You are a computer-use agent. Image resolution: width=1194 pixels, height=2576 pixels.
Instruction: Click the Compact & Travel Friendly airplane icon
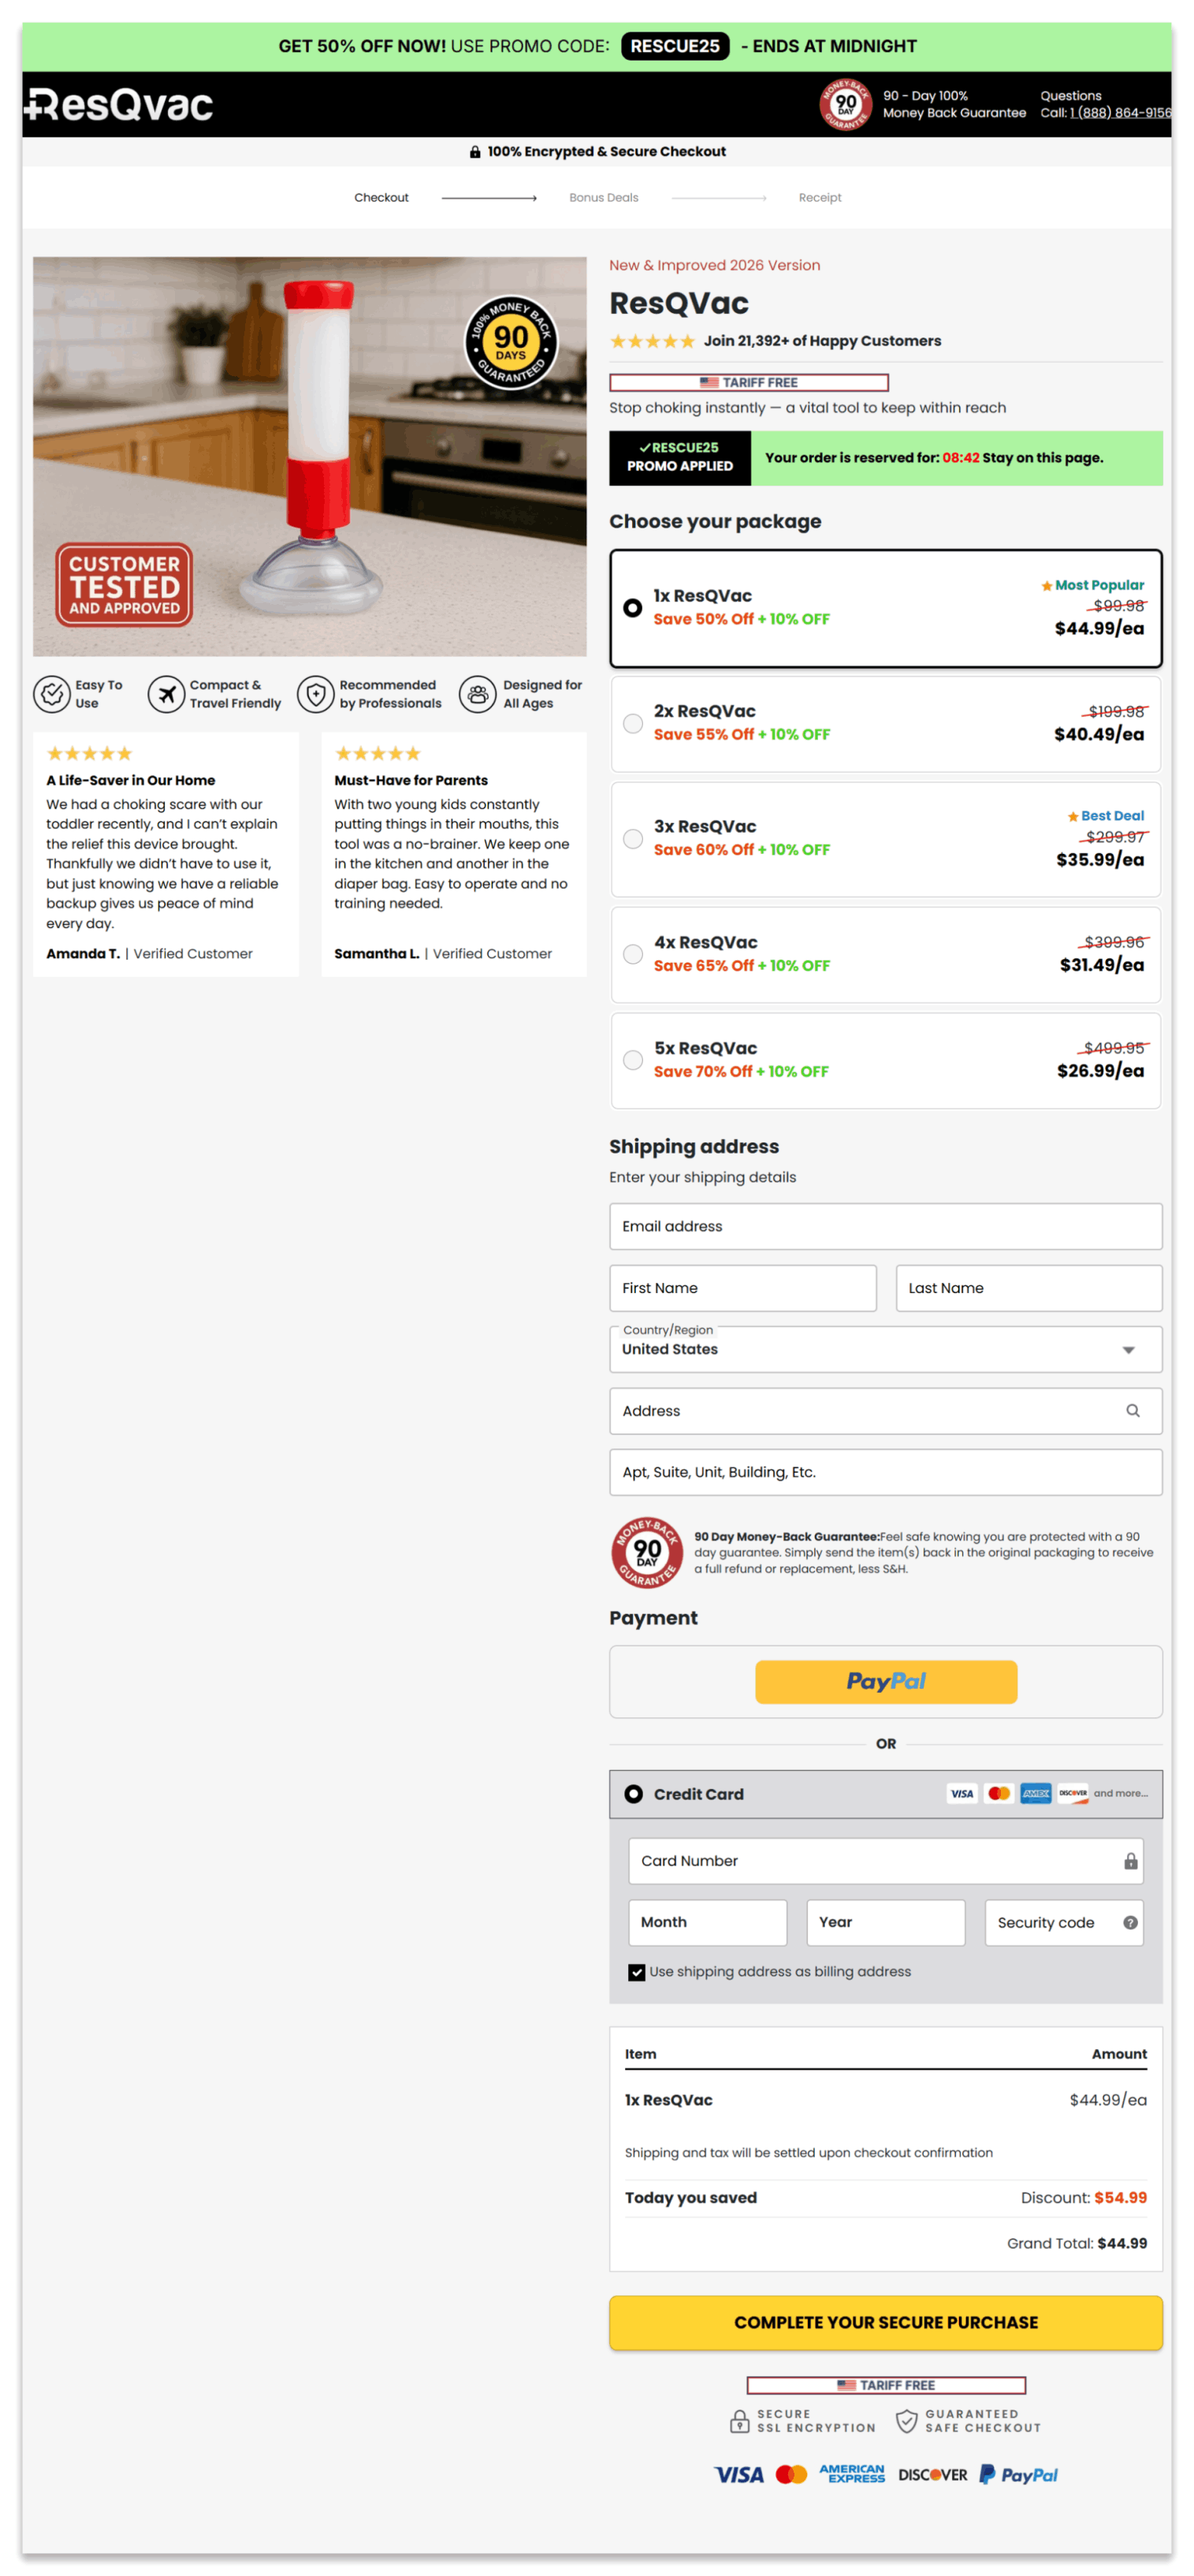166,694
